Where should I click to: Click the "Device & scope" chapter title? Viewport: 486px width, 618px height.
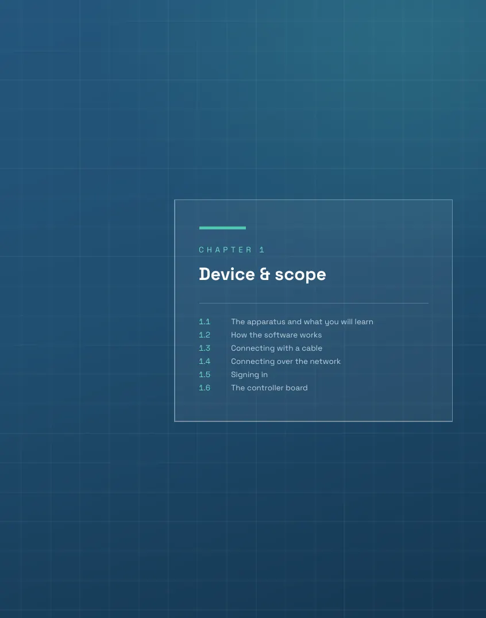point(263,274)
